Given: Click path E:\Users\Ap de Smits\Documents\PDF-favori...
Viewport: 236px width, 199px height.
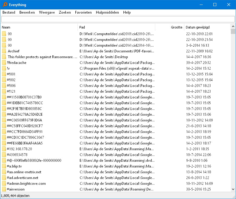Looking at the screenshot, I should [x=117, y=51].
